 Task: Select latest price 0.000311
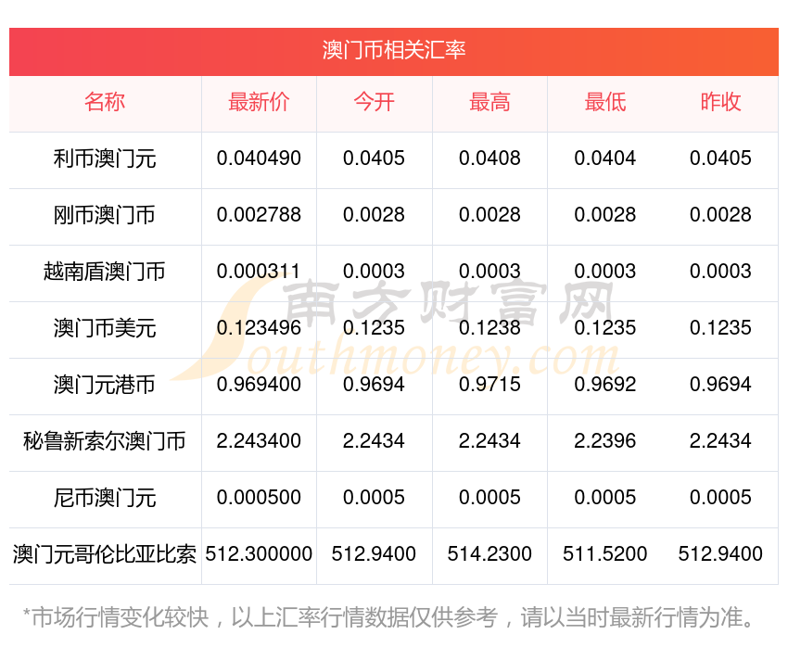(258, 272)
